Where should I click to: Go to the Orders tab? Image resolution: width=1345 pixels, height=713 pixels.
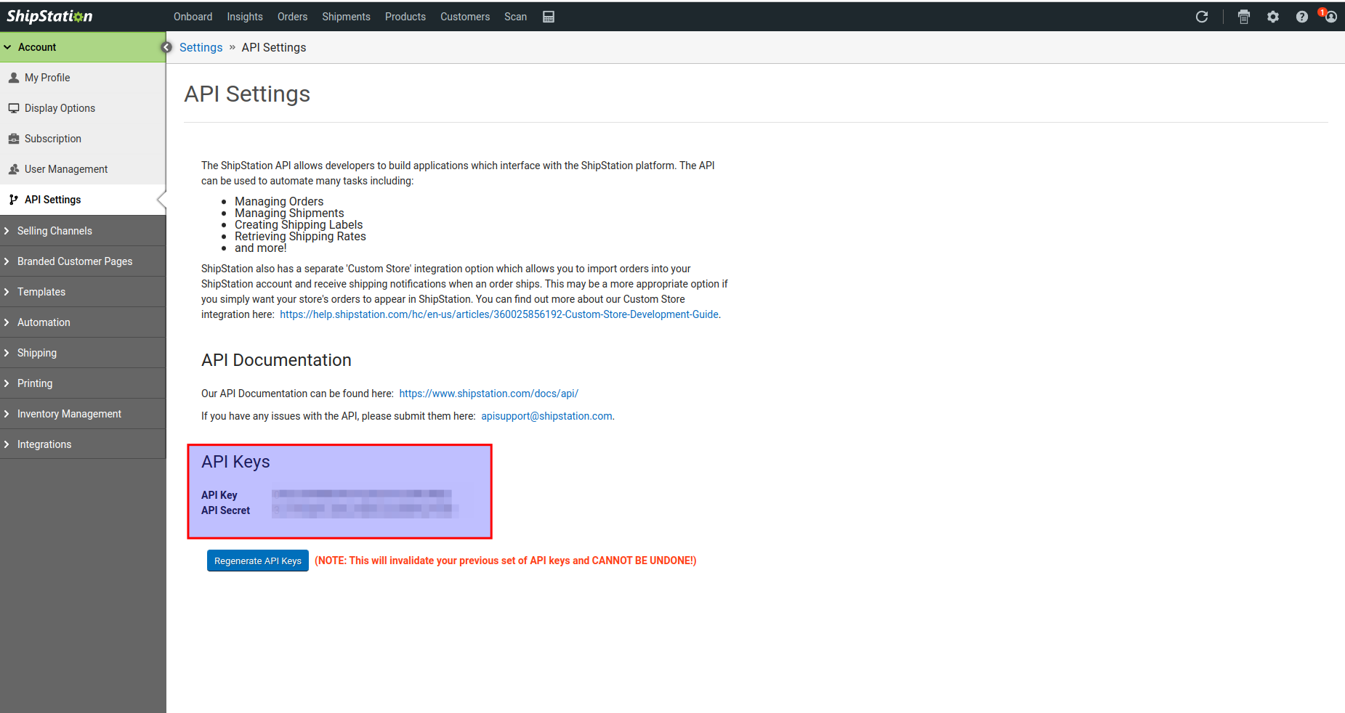pyautogui.click(x=292, y=17)
